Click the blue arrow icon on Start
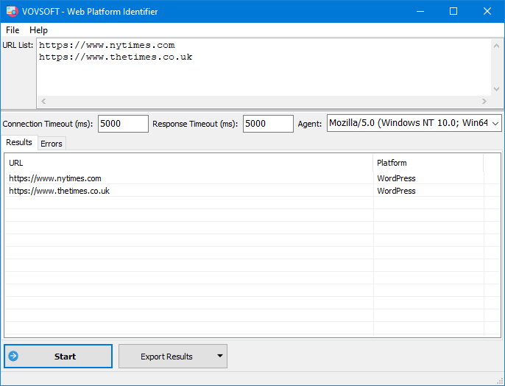Image resolution: width=505 pixels, height=386 pixels. tap(13, 356)
